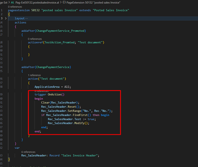Click the 'pageextension' keyword on line 1
Viewport: 198px width, 167px height.
pos(19,10)
